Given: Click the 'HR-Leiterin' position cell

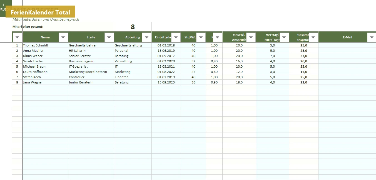Looking at the screenshot, I should [x=91, y=51].
